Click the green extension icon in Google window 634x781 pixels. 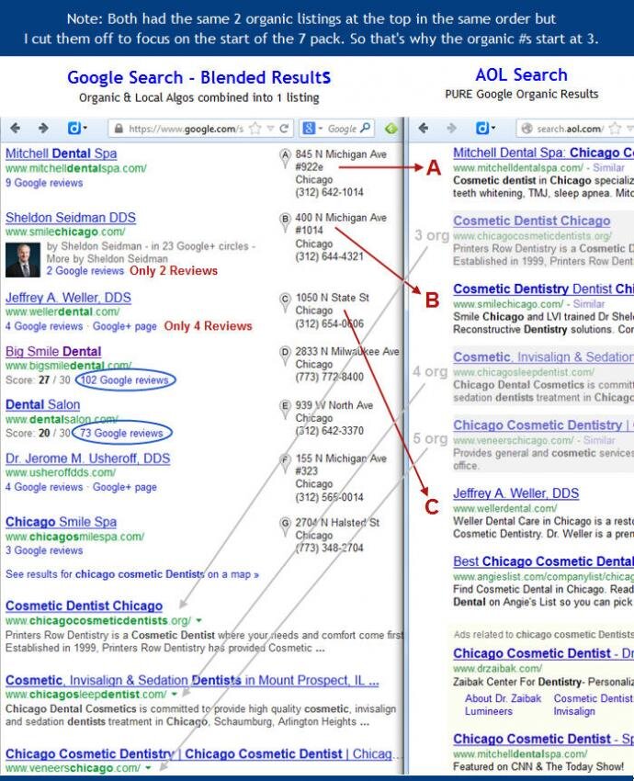click(391, 129)
